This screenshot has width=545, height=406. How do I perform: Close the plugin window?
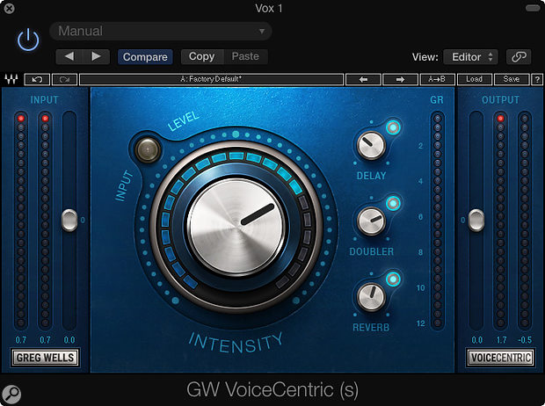coord(10,8)
